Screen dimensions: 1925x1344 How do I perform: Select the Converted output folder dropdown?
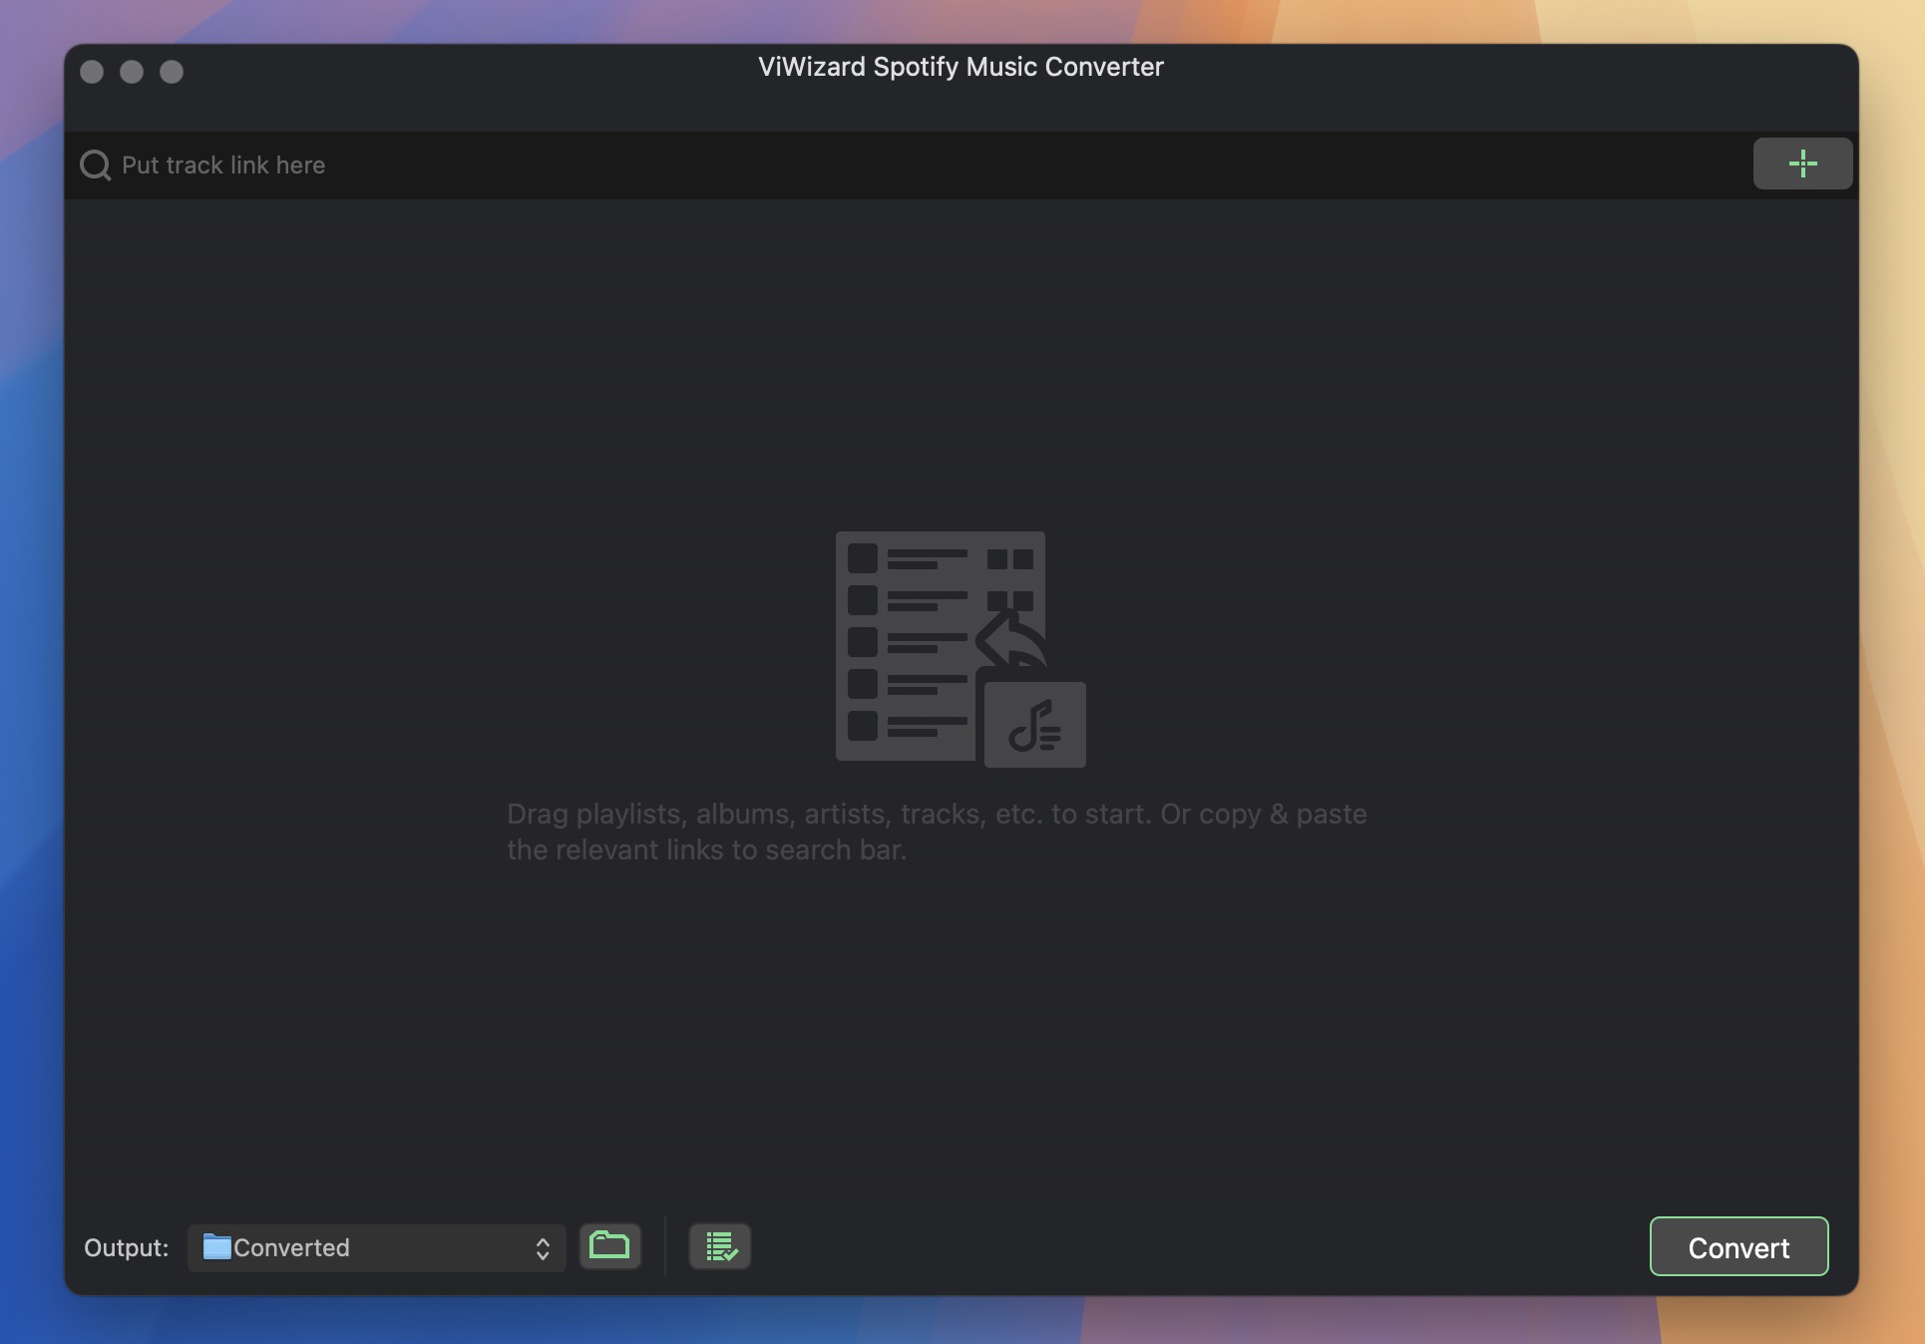(x=376, y=1247)
